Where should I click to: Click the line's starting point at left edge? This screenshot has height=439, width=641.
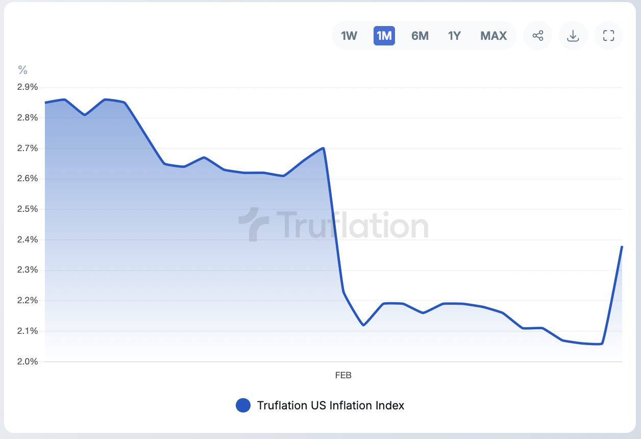click(45, 103)
